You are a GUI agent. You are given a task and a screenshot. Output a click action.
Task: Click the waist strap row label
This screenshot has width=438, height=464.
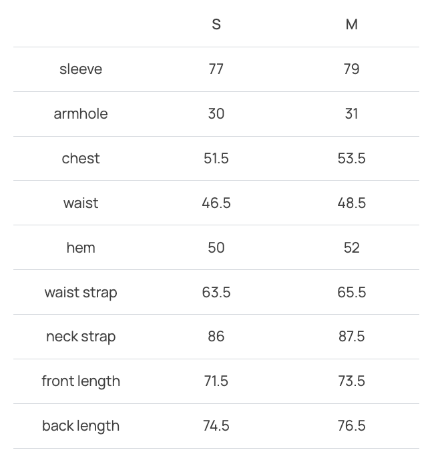(x=81, y=293)
